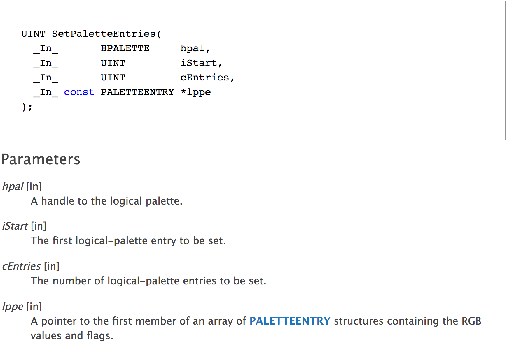Viewport: 507px width, 352px height.
Task: Click the italic cEntries parameter term
Action: [21, 266]
